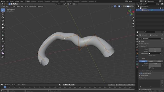Open the Segments menu

(40, 6)
